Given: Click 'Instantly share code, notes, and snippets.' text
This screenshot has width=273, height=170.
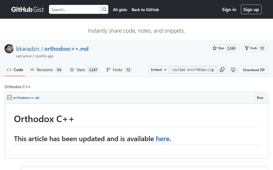Looking at the screenshot, I should tap(136, 31).
